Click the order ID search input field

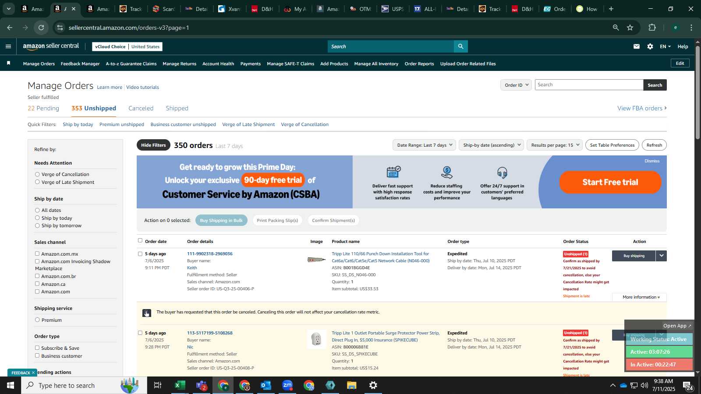click(589, 85)
